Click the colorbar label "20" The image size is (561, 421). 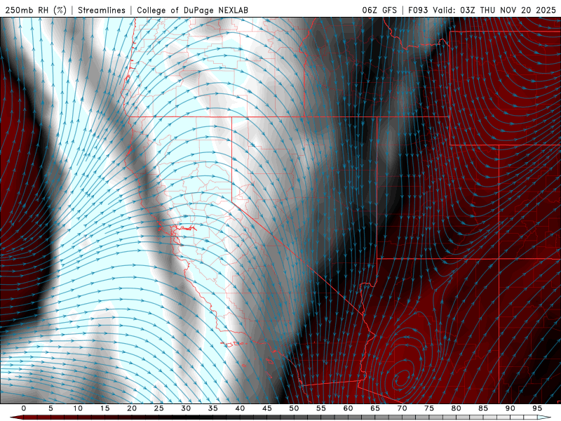pyautogui.click(x=132, y=408)
